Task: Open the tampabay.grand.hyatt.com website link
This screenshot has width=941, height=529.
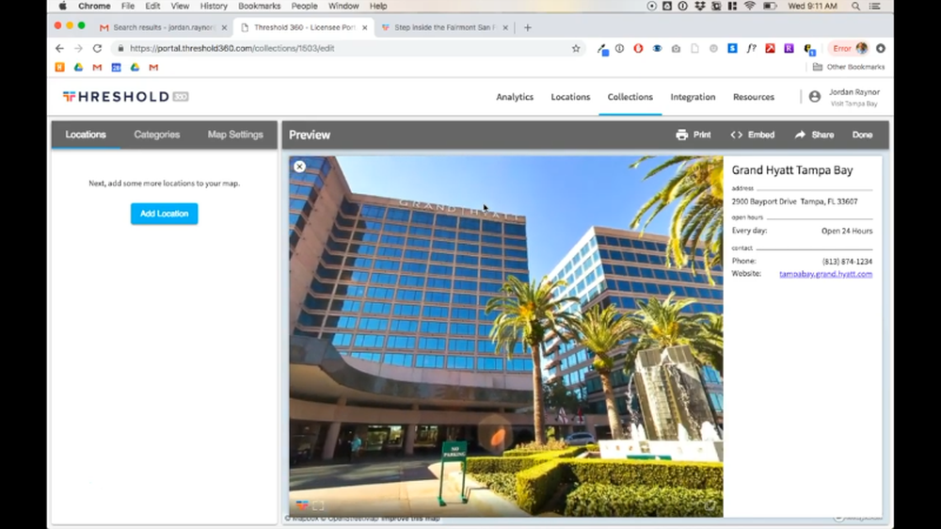Action: pos(826,274)
